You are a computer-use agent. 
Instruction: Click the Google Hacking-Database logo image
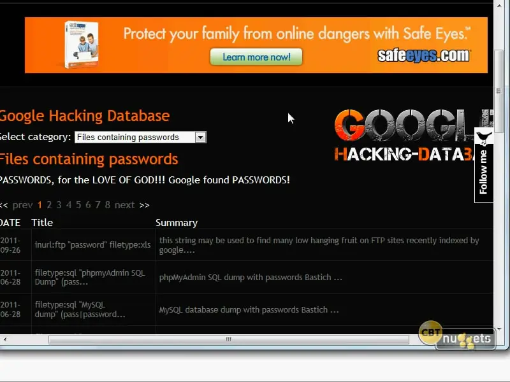coord(413,136)
